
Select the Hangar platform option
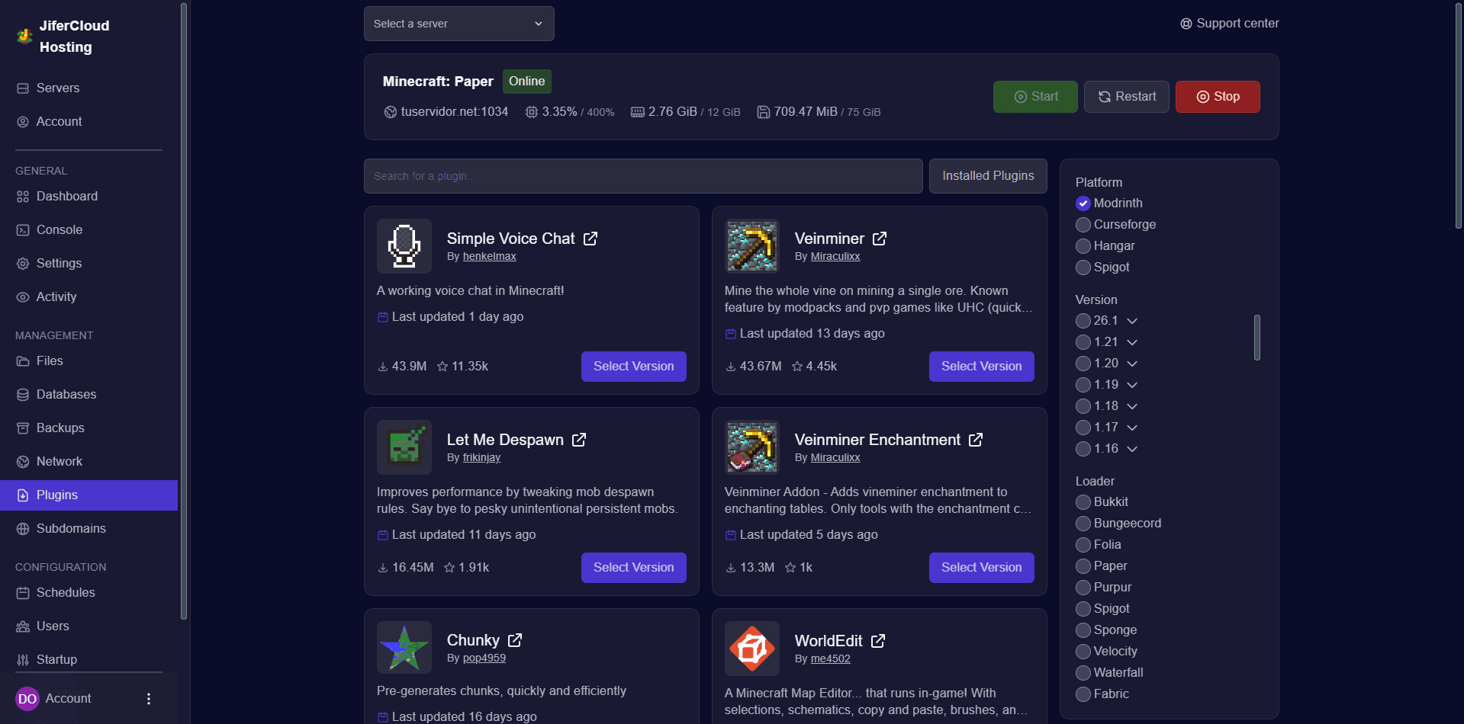1083,246
